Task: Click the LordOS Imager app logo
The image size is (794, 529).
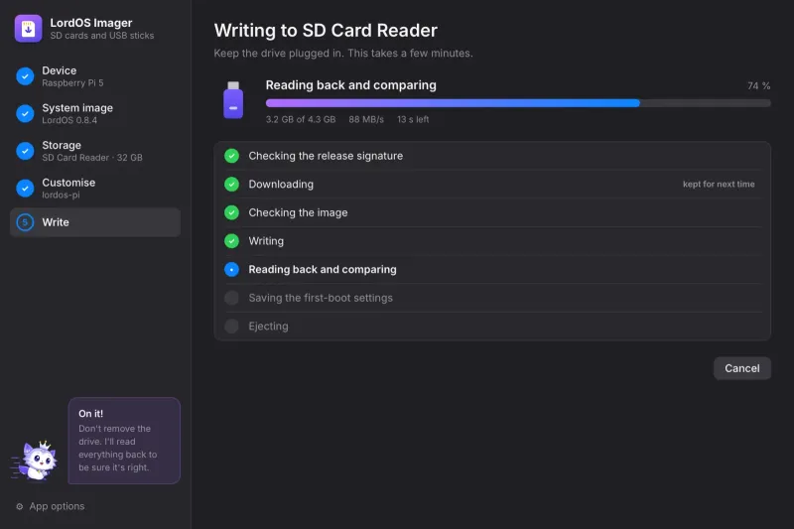Action: click(29, 29)
